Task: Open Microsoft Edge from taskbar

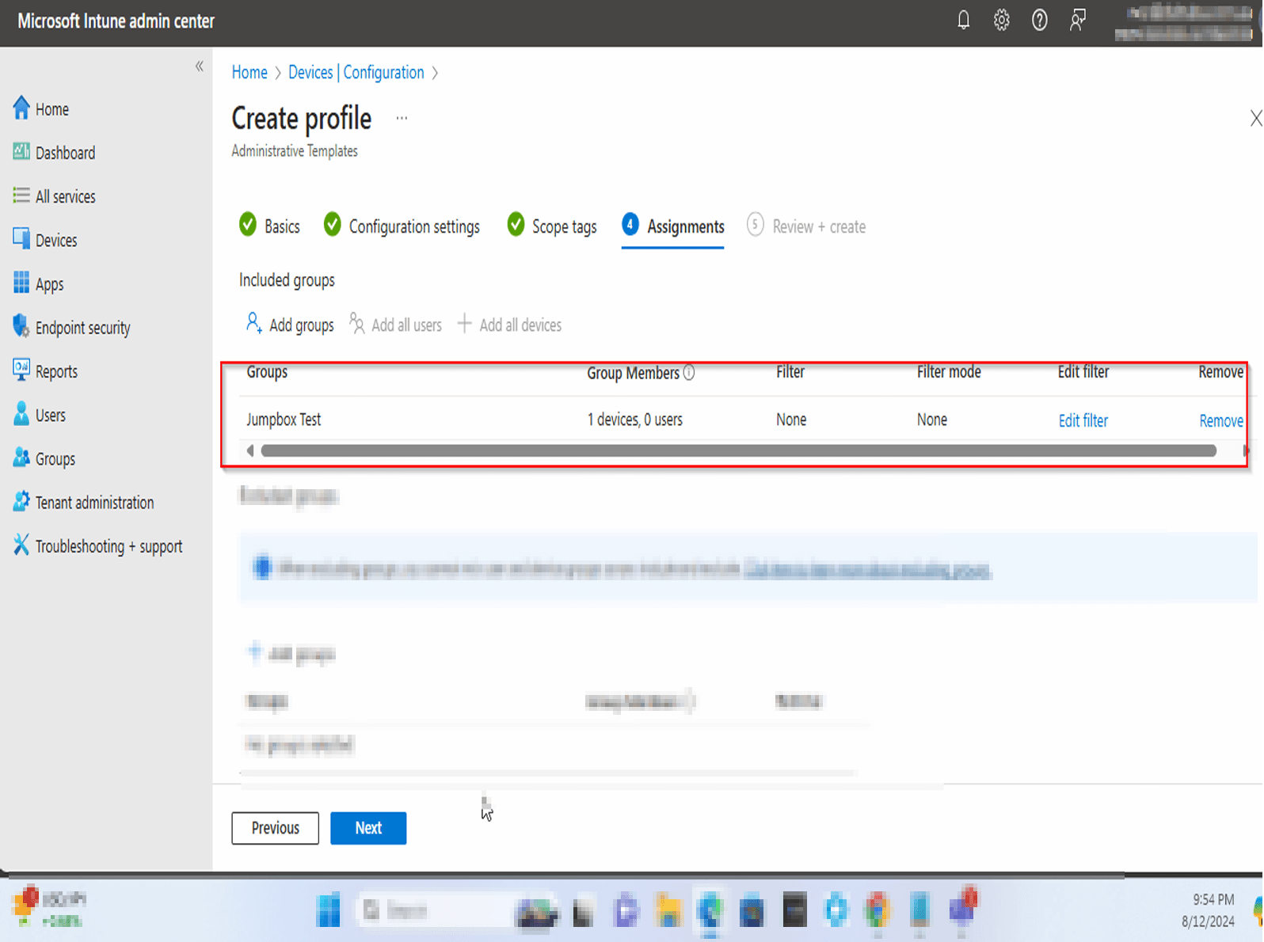Action: (x=710, y=910)
